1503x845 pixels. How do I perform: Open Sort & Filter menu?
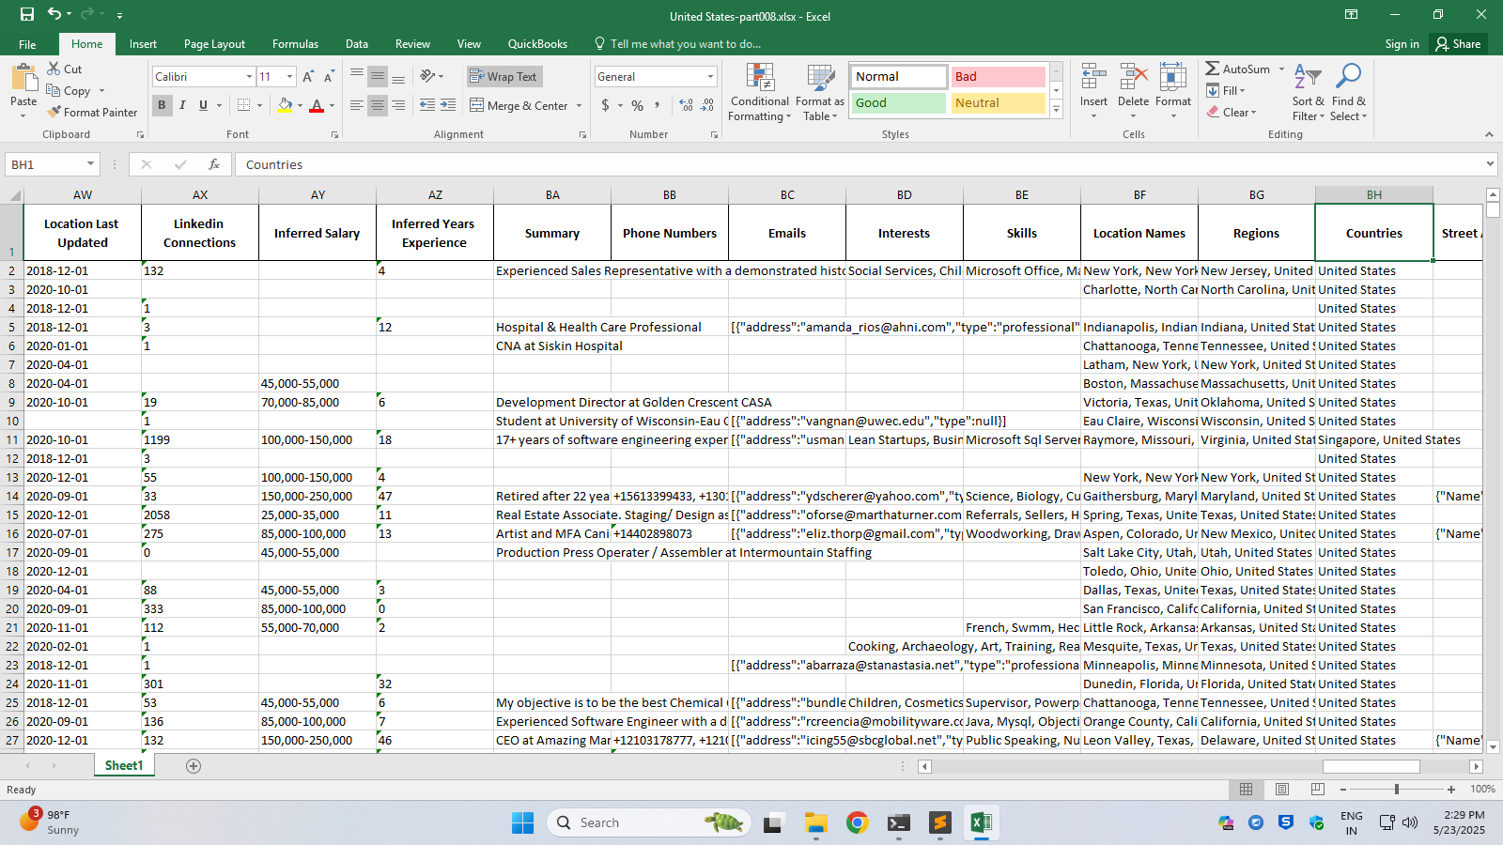[x=1308, y=92]
